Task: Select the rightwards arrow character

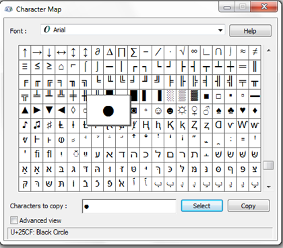Action: pyautogui.click(x=37, y=53)
